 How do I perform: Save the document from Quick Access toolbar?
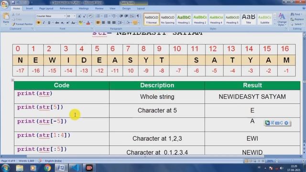click(13, 3)
